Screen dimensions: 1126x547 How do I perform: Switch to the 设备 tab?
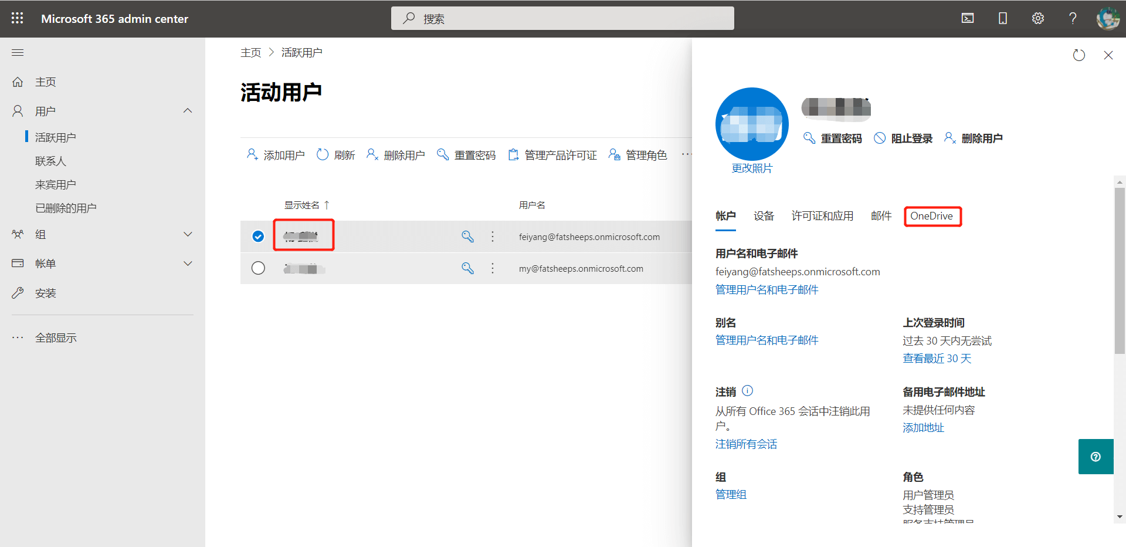[x=764, y=216]
